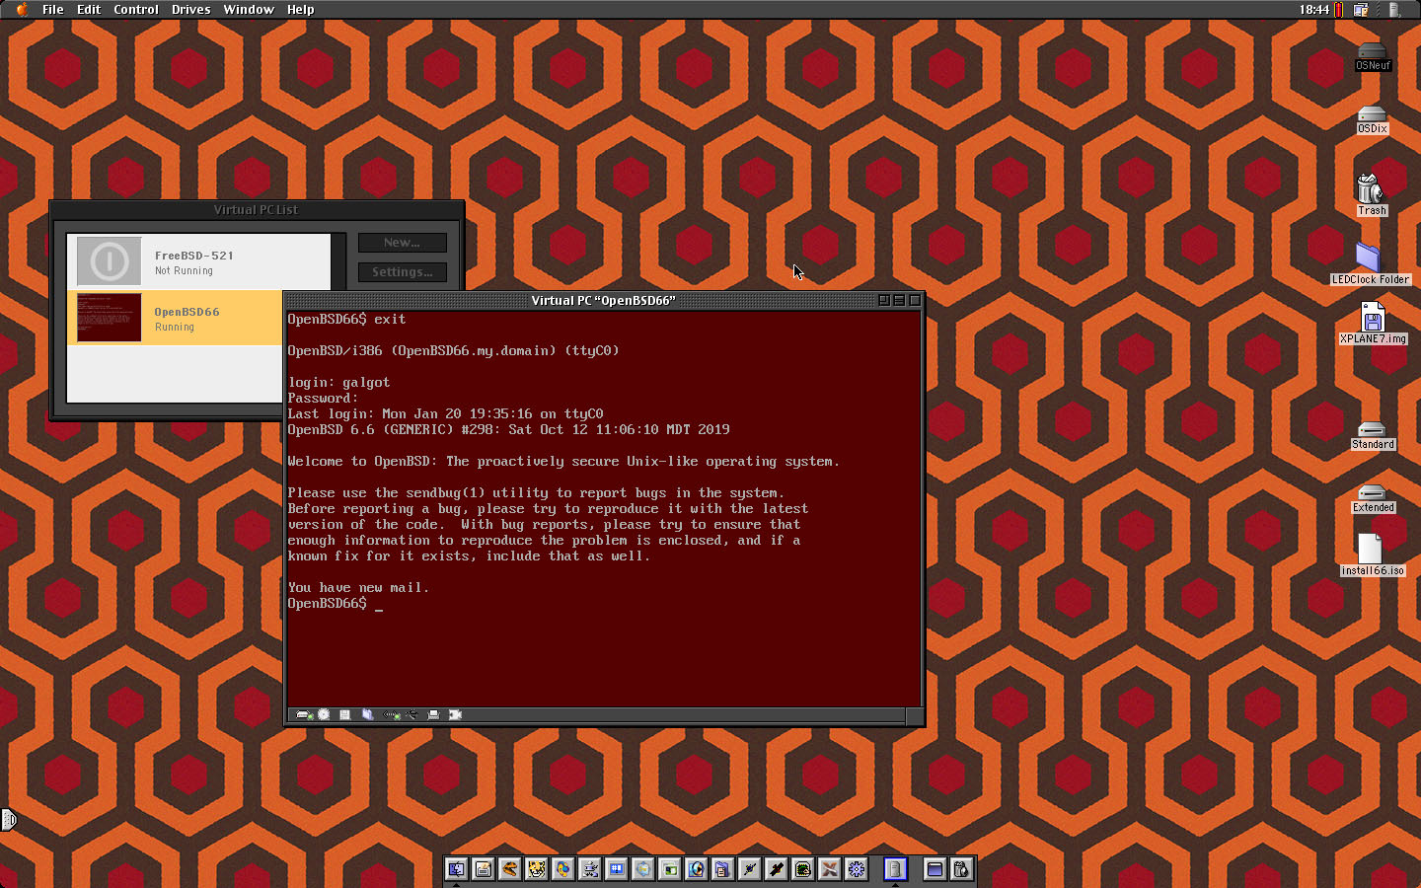Select the install66.iso file on the desktop
The width and height of the screenshot is (1421, 888).
point(1372,555)
